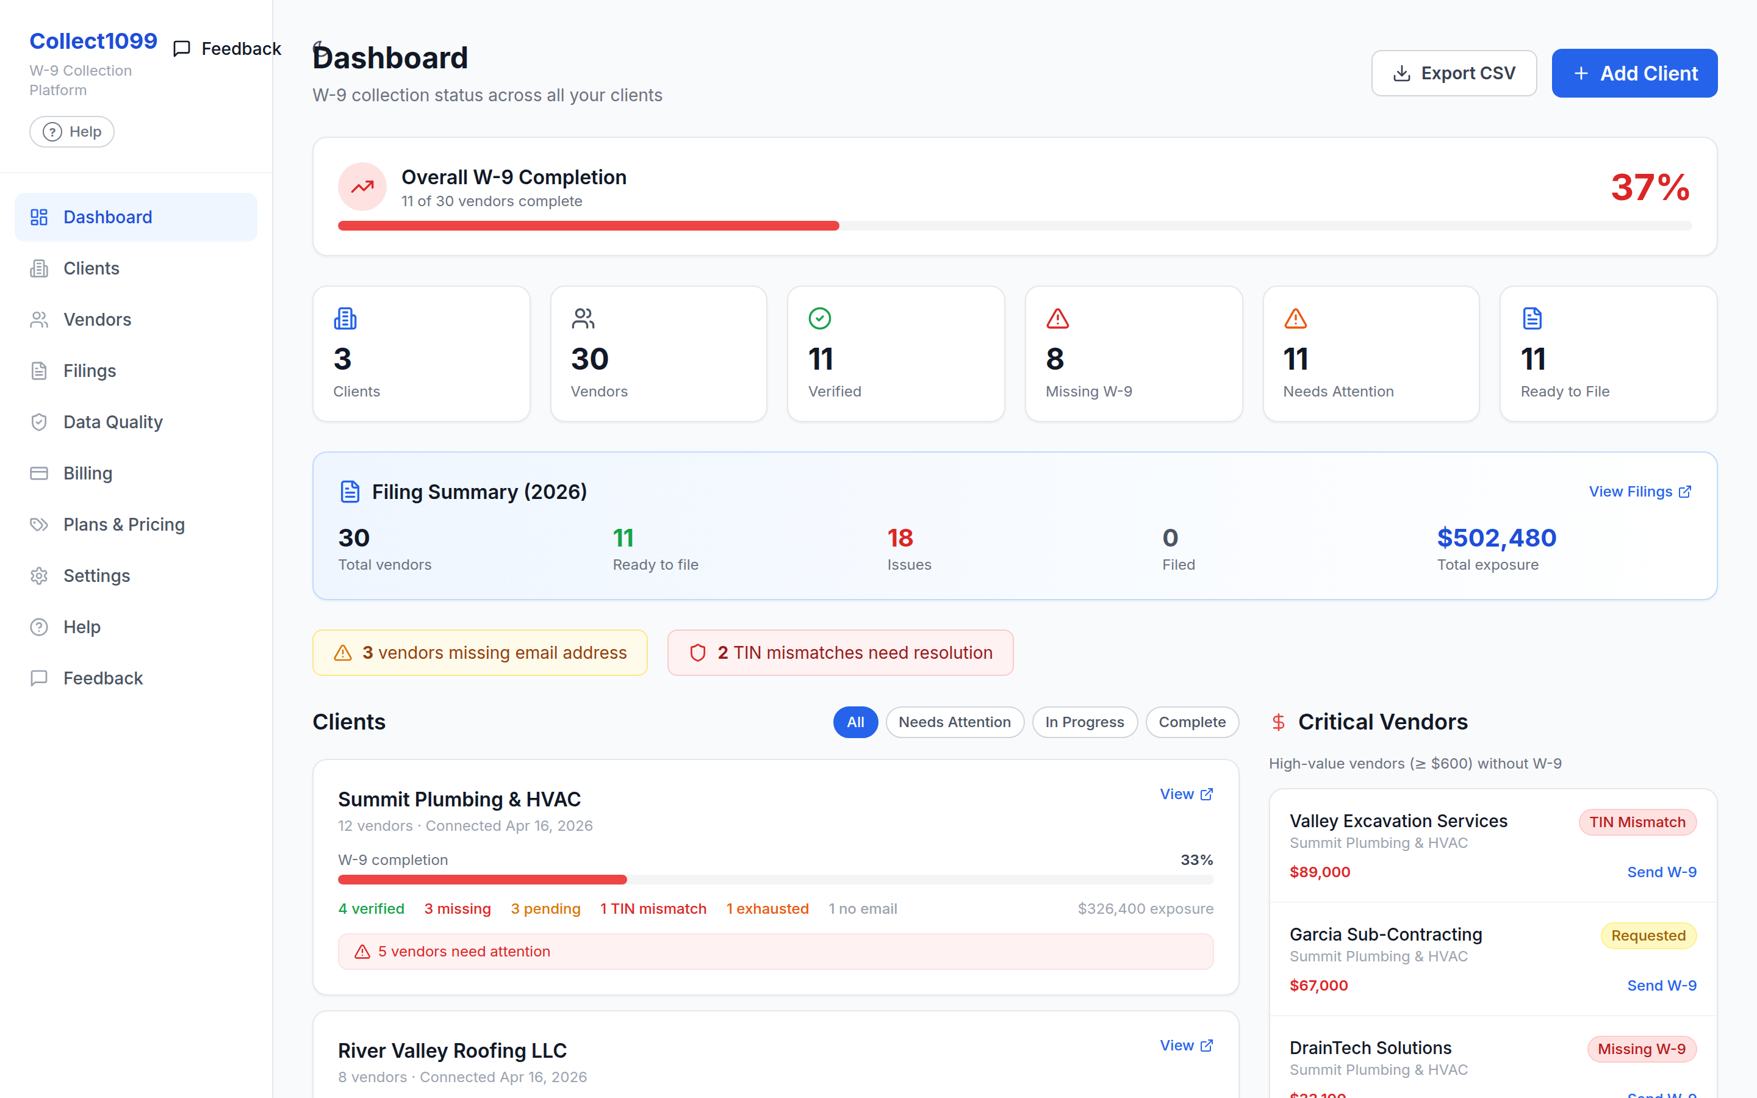Open Vendors from the sidebar

coord(136,320)
